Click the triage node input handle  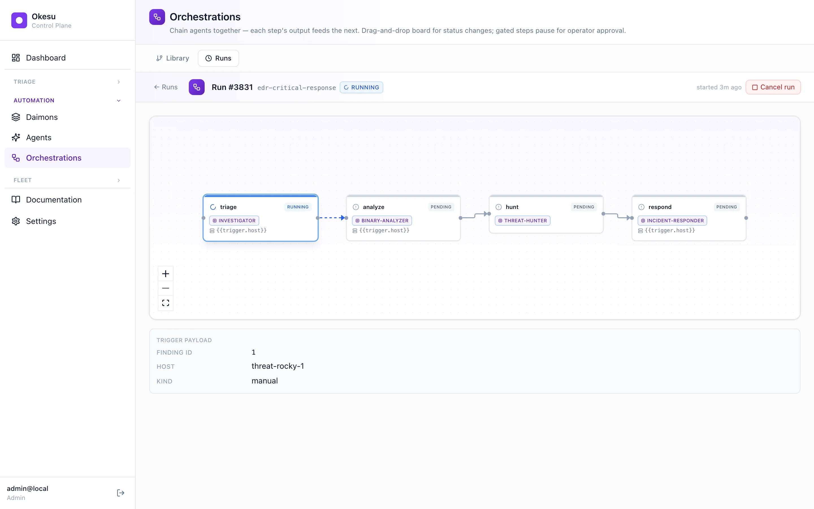pos(203,218)
